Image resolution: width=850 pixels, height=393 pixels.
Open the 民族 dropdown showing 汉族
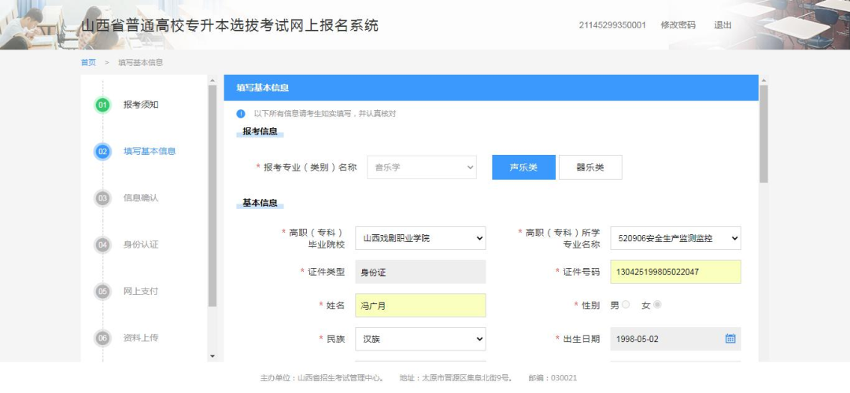(420, 339)
